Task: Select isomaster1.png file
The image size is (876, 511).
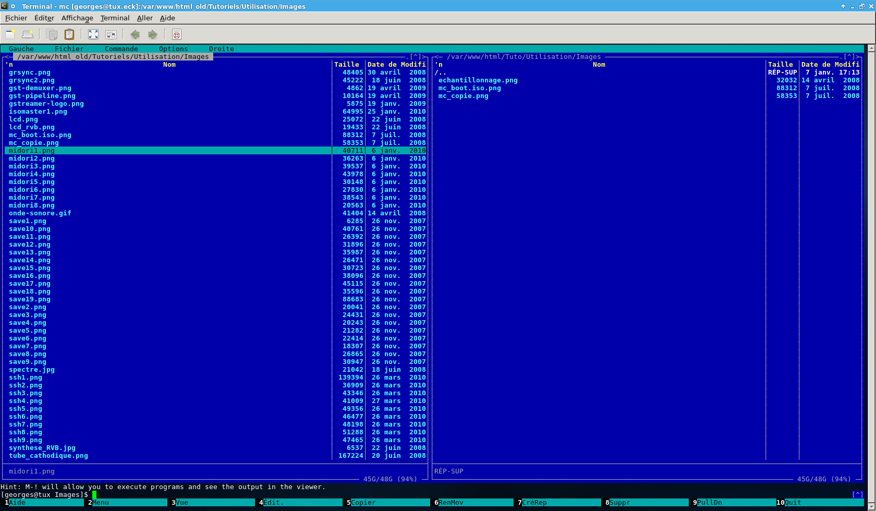Action: (x=38, y=112)
